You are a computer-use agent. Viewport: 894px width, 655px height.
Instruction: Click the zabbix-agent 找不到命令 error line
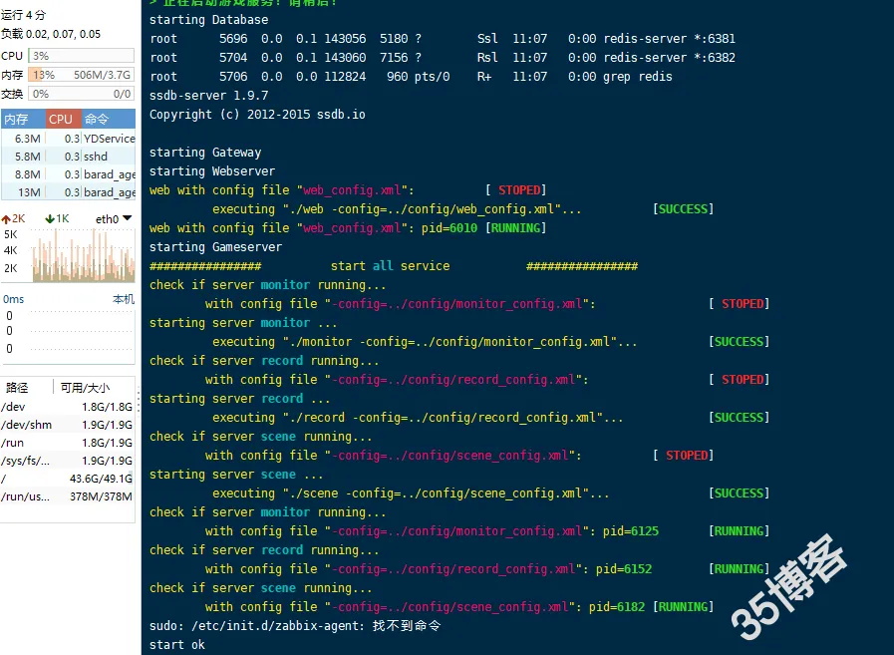pyautogui.click(x=295, y=626)
